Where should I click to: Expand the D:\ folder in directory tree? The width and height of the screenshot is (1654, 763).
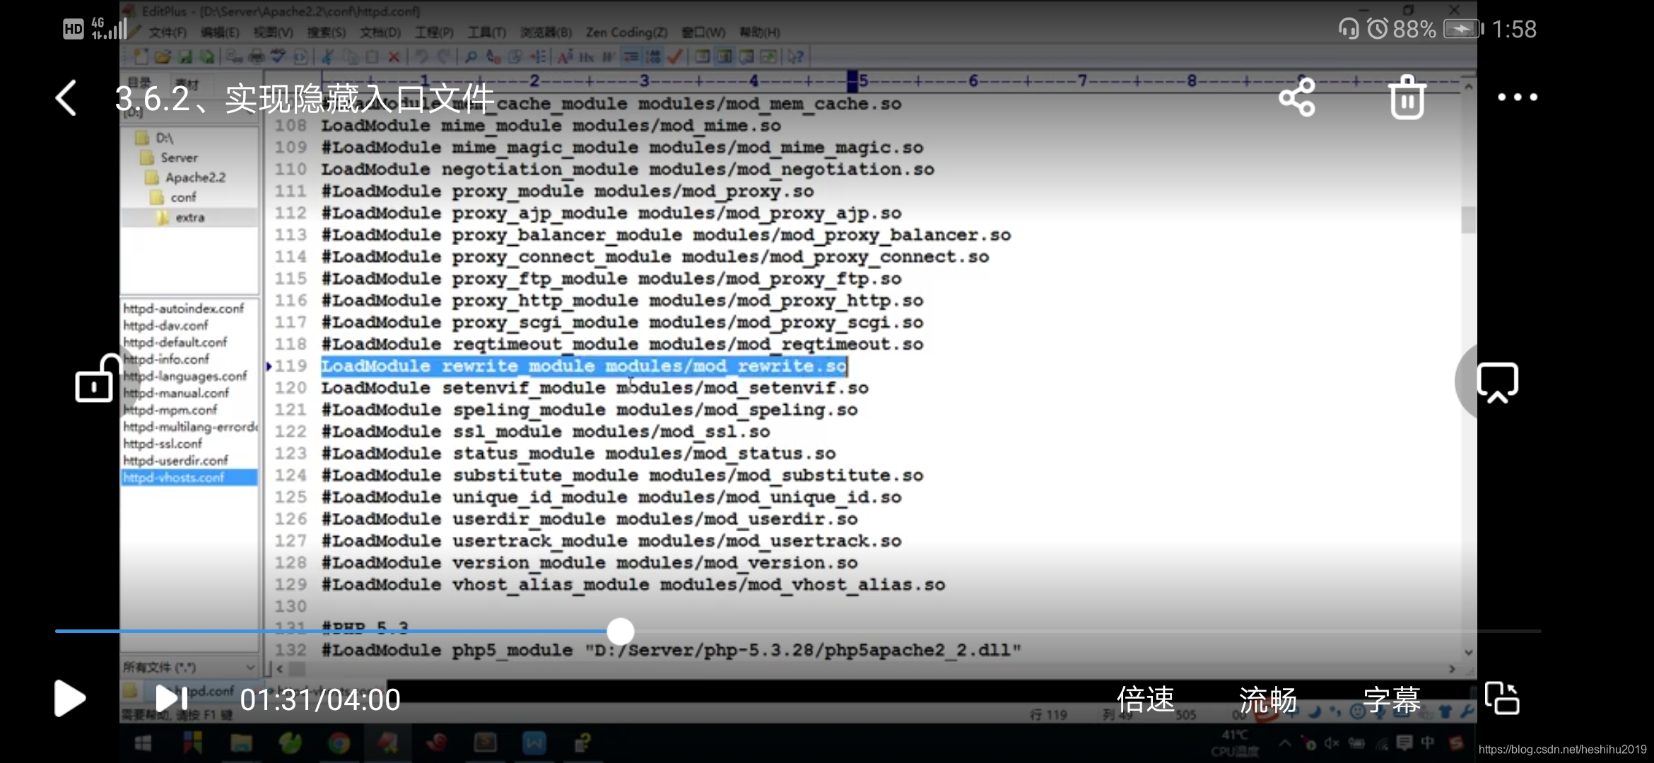pos(155,138)
